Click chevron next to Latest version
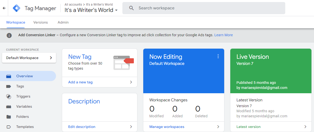Viewport: 314px width, 132px height. [x=305, y=127]
